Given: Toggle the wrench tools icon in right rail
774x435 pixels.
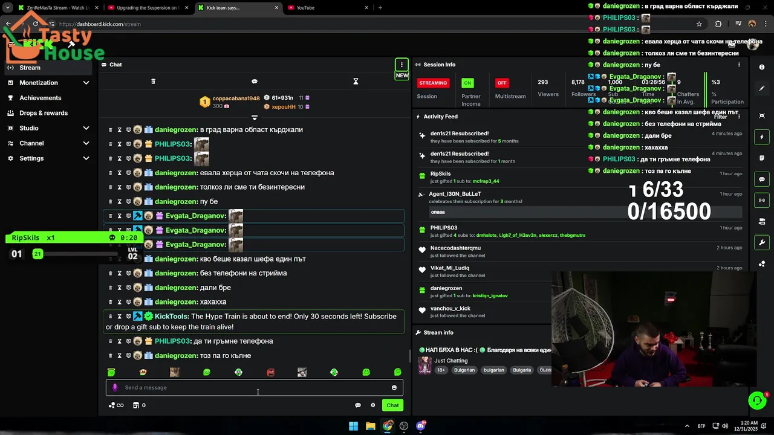Looking at the screenshot, I should [x=762, y=243].
